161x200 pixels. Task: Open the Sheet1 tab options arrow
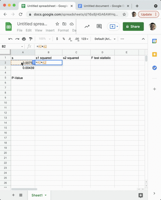tap(46, 195)
